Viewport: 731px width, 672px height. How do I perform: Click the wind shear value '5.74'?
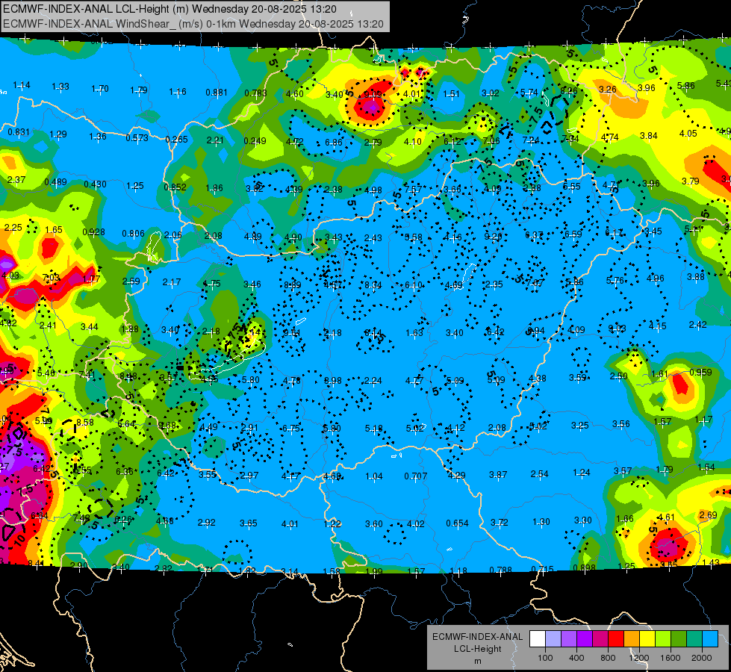(x=529, y=93)
